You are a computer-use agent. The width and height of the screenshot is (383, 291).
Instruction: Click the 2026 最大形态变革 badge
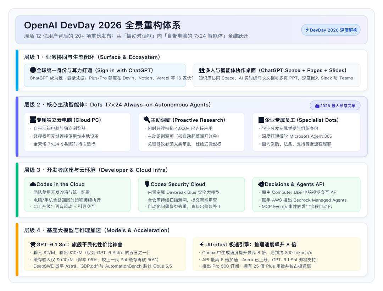(335, 105)
